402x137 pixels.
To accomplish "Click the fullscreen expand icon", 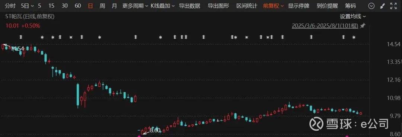I will (393, 6).
